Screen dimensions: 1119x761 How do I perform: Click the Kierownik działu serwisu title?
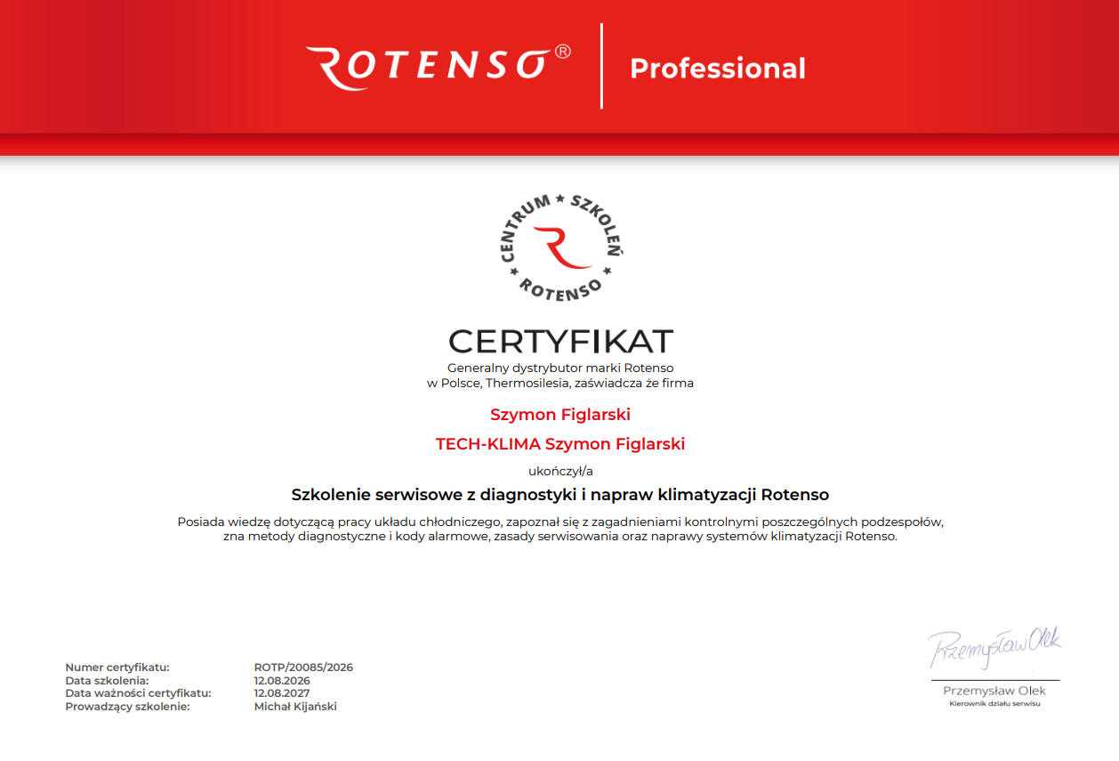(x=994, y=704)
